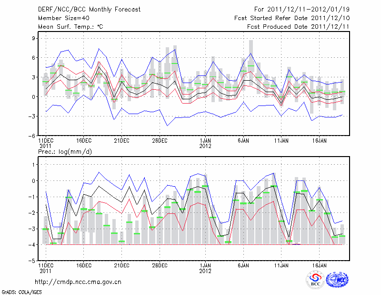Click the Prec.: log(mm/d) chart label
This screenshot has width=381, height=295.
(x=64, y=151)
